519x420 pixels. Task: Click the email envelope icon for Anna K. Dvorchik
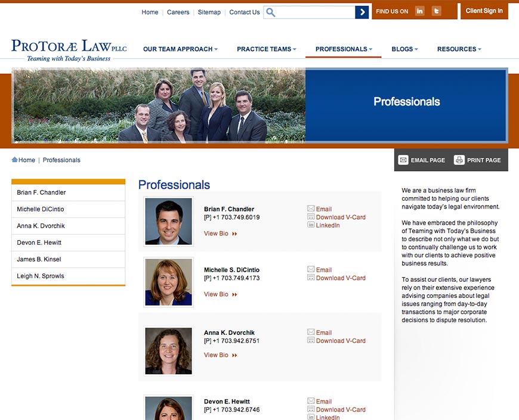(x=311, y=332)
